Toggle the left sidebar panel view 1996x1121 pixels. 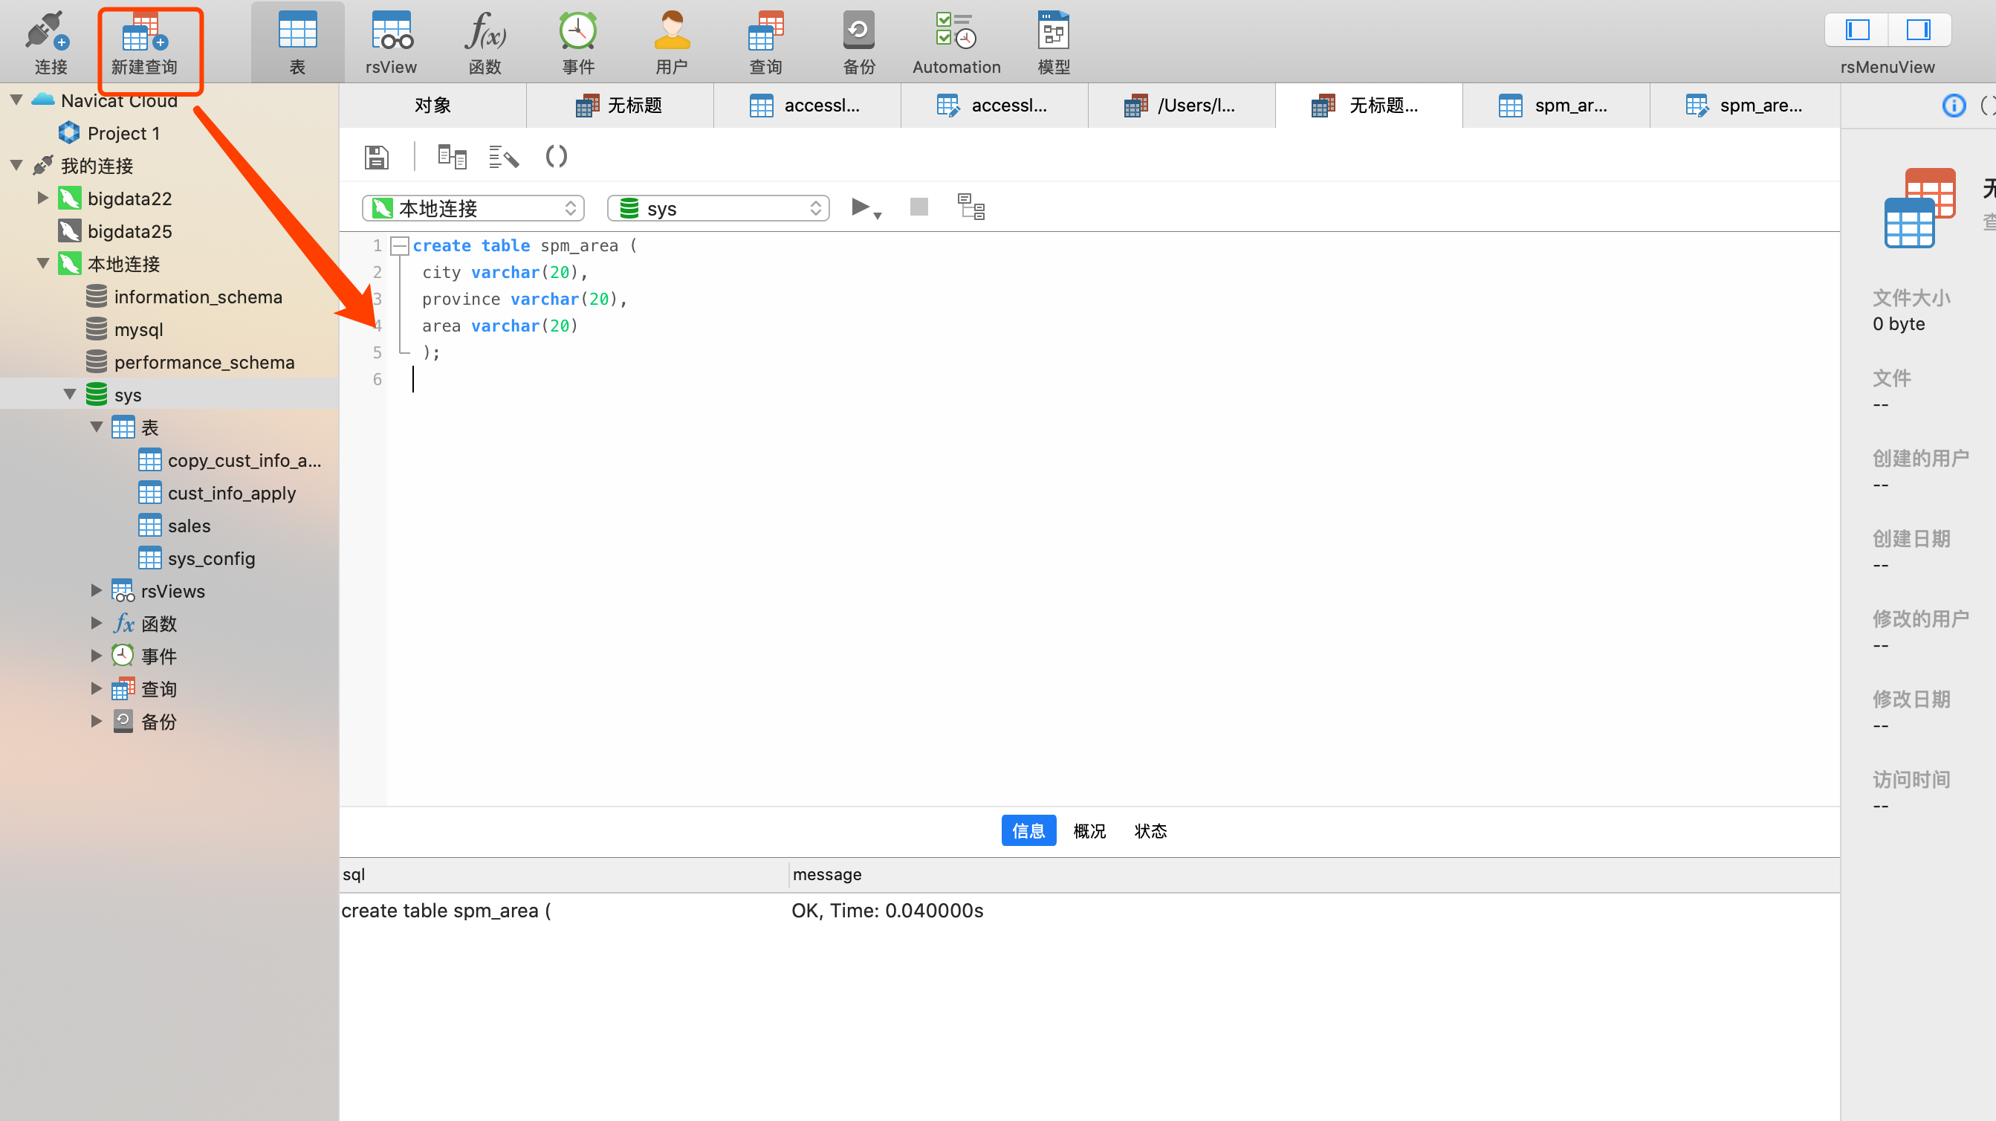(x=1857, y=31)
